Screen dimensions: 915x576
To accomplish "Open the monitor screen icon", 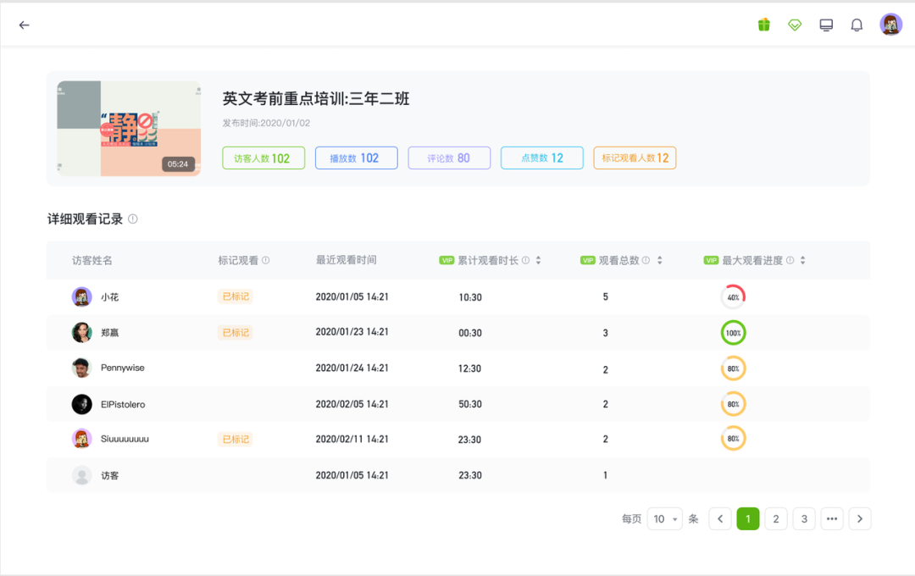I will coord(826,25).
